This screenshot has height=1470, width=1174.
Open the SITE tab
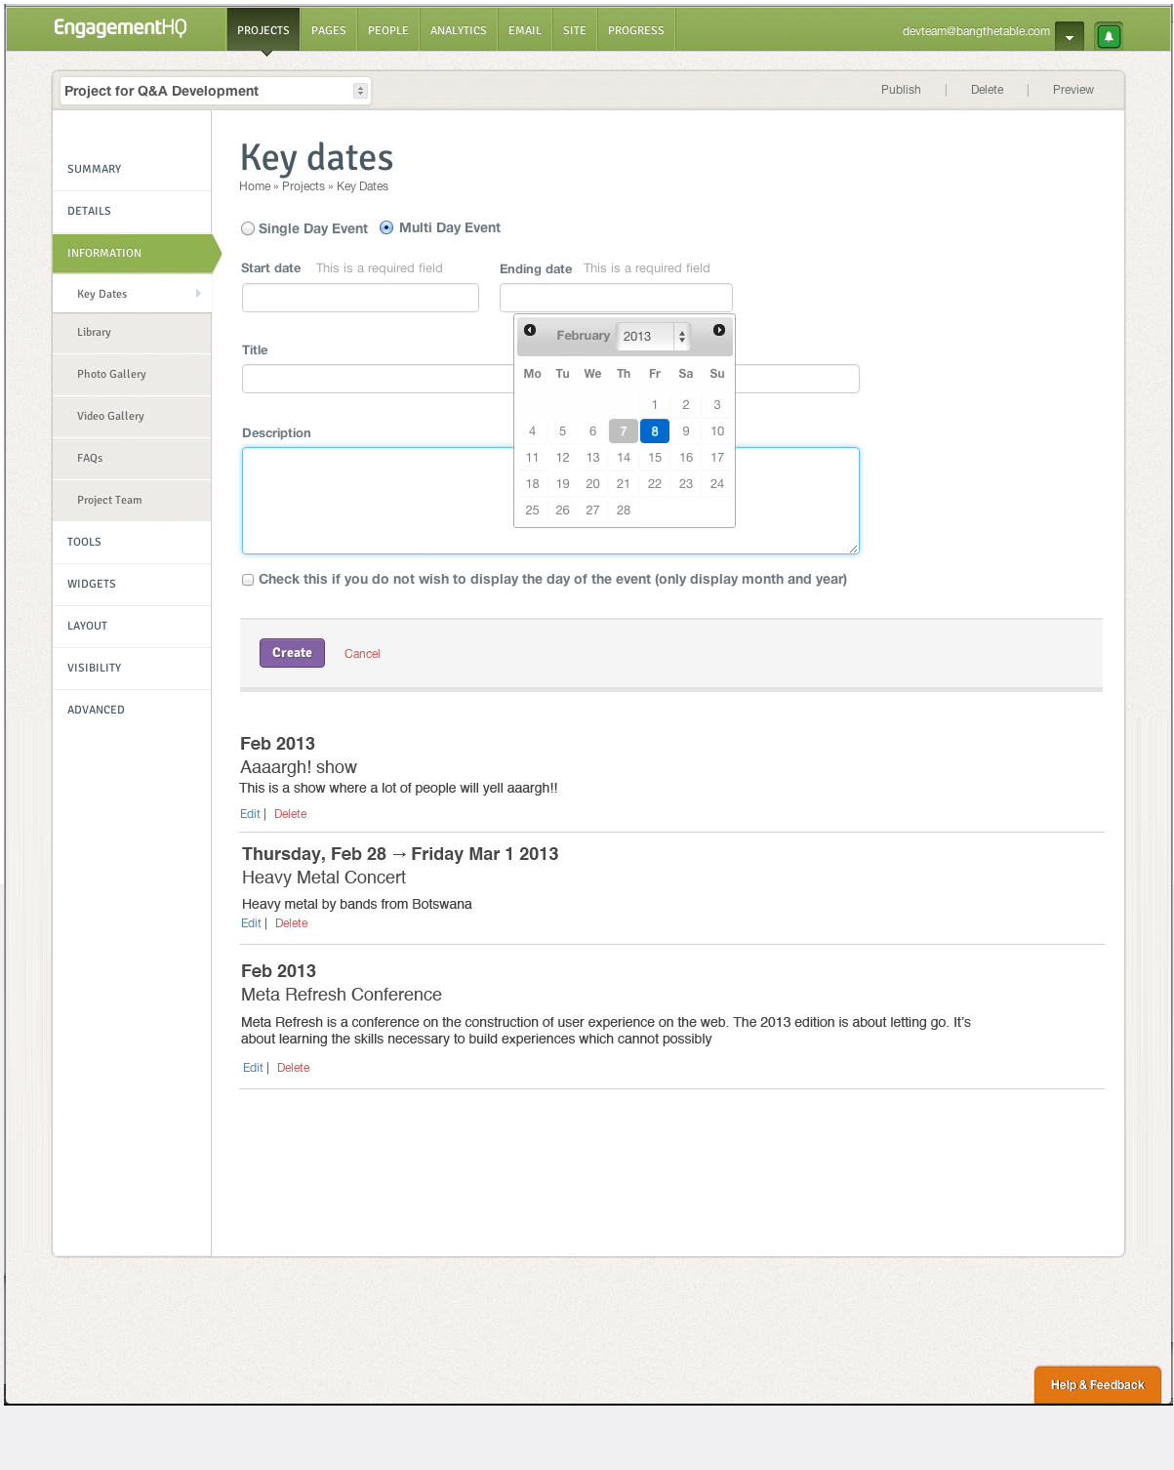tap(575, 30)
